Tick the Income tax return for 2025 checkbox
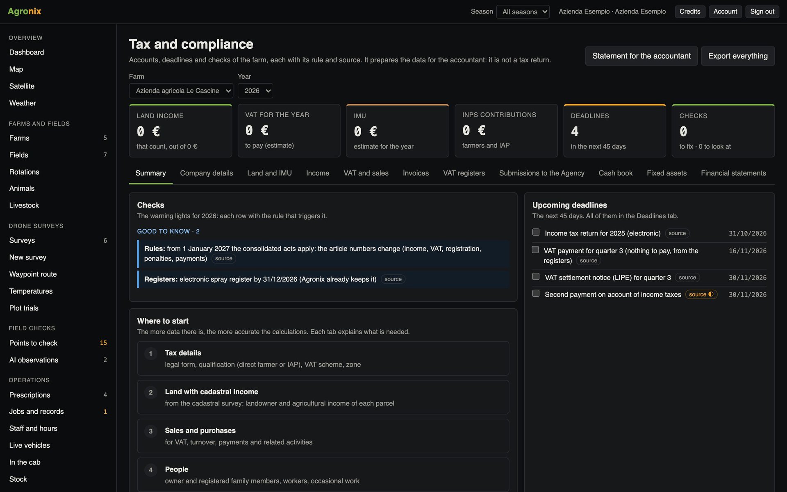Image resolution: width=787 pixels, height=492 pixels. tap(536, 232)
